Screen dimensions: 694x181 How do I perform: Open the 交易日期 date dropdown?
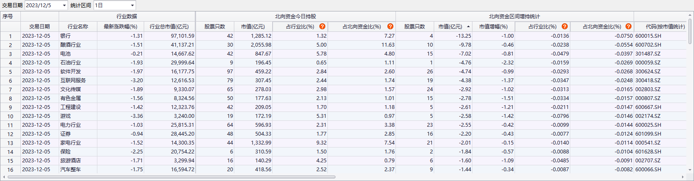(64, 6)
